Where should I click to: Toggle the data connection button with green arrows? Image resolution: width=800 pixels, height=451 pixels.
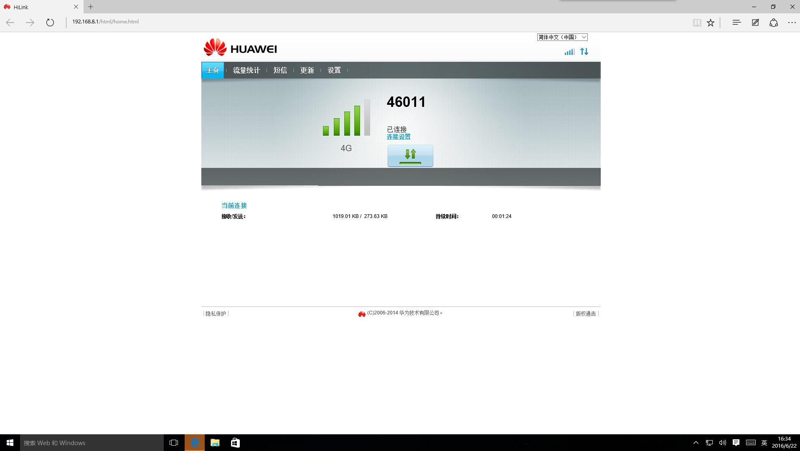pyautogui.click(x=410, y=156)
